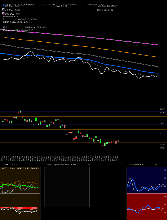Screen dimensions: 167x220
Task: Click the 'MACD: 84.12, 85.91, -1.79 C' line
Action: click(x=16, y=22)
